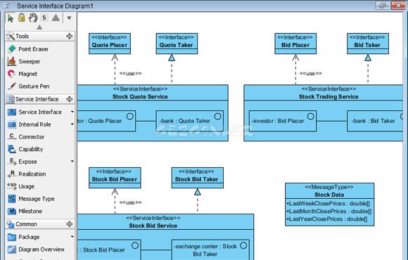The image size is (408, 260).
Task: Expand the Internal Role dropdown arrow
Action: click(x=72, y=124)
